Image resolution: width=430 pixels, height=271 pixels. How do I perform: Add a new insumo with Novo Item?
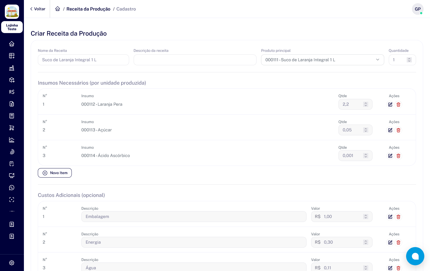55,173
